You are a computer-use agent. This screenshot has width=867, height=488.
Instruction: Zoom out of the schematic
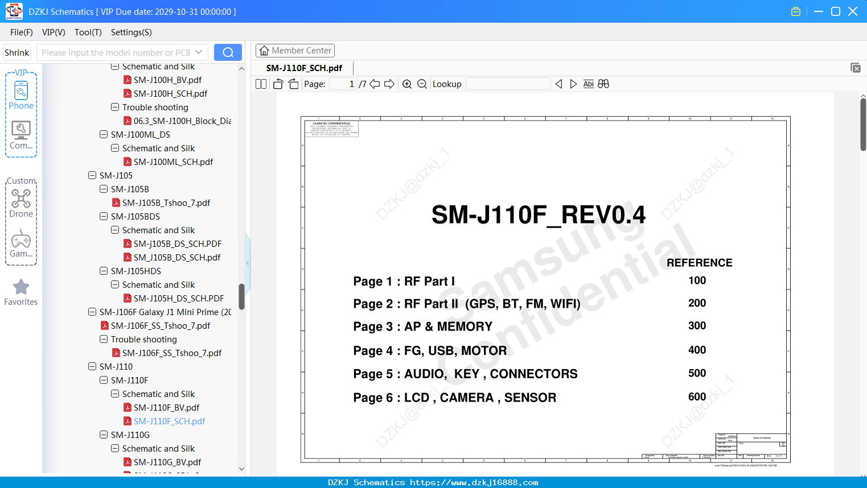tap(422, 84)
